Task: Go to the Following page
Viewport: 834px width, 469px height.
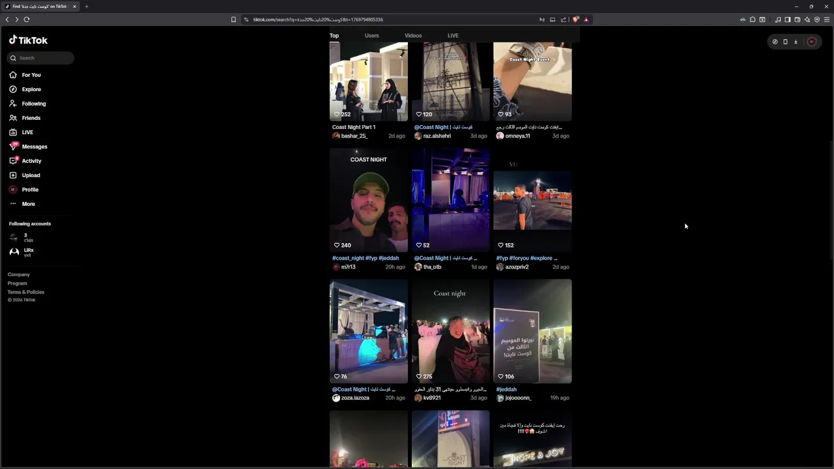Action: pos(27,104)
